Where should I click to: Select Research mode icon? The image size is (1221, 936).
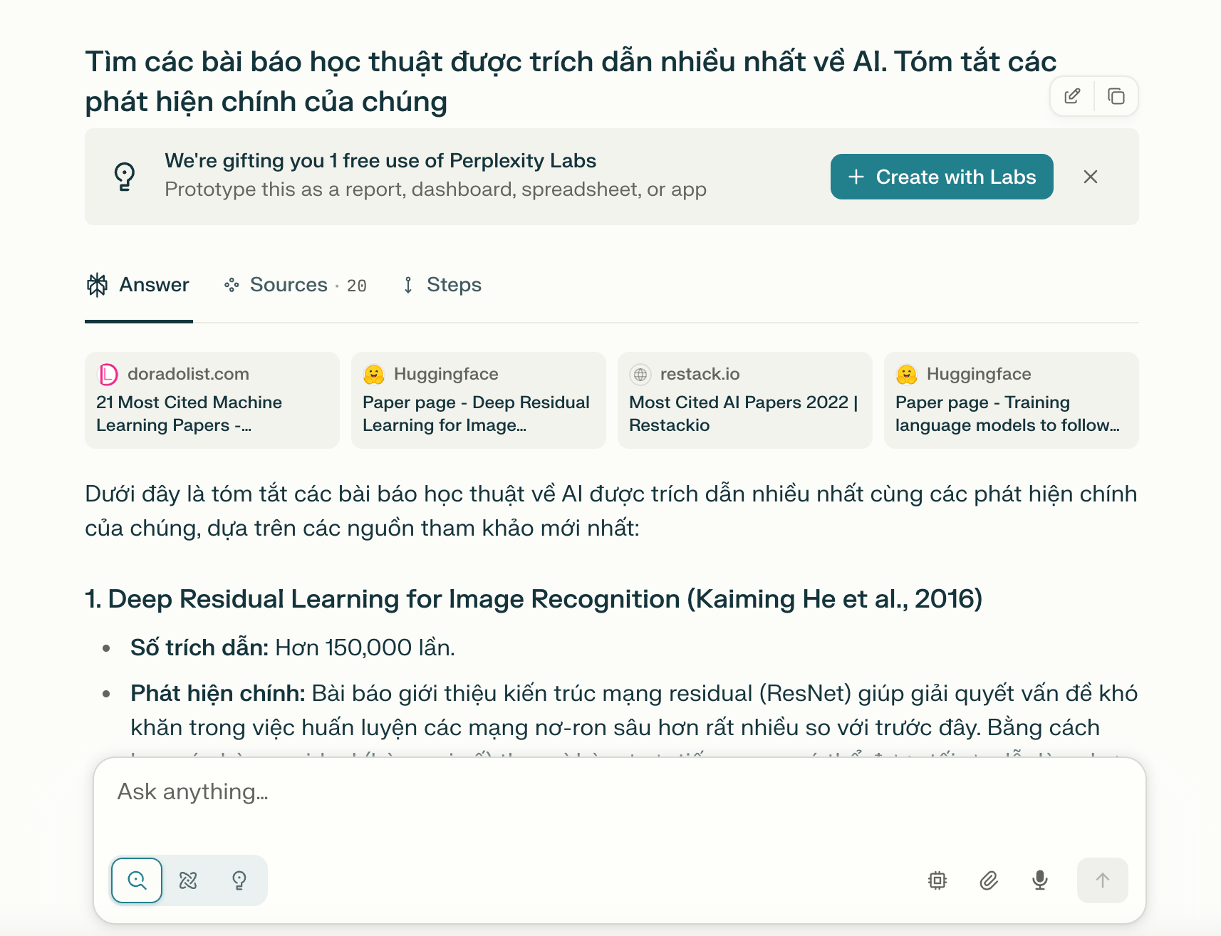pyautogui.click(x=188, y=880)
